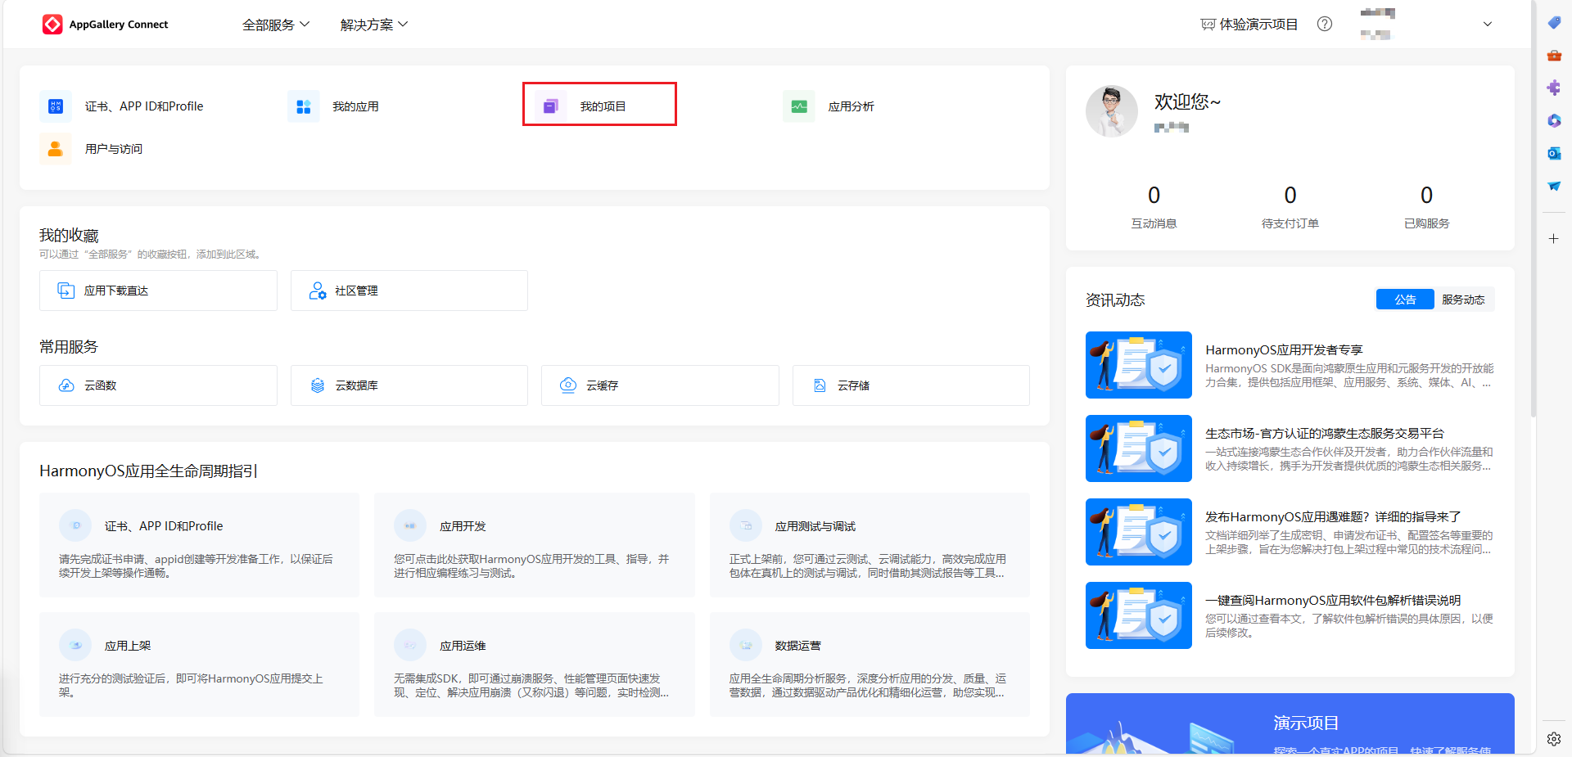Click the 云缓存 icon
This screenshot has width=1572, height=757.
tap(568, 385)
